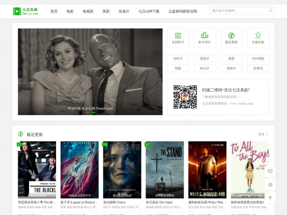Open 云盘密码获取说明 navigation item
This screenshot has width=287, height=215.
(x=183, y=11)
